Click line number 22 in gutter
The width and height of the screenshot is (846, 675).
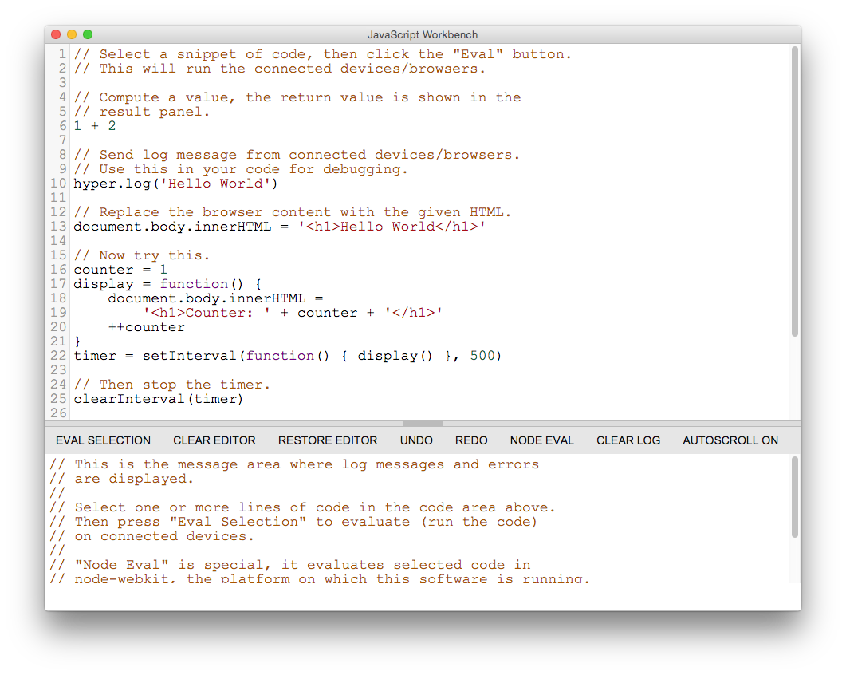pos(60,356)
